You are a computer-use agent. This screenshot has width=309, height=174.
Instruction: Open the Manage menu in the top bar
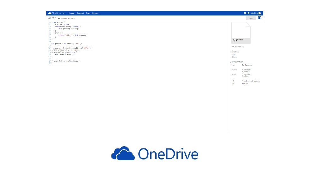click(96, 13)
